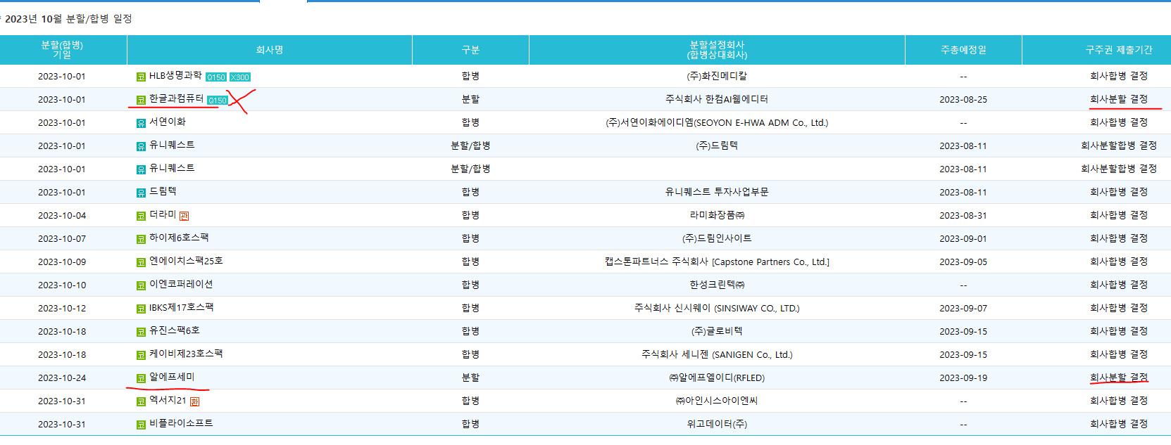This screenshot has height=445, width=1171.
Task: Click the market icon beside 하이제6호스팩
Action: (x=141, y=239)
